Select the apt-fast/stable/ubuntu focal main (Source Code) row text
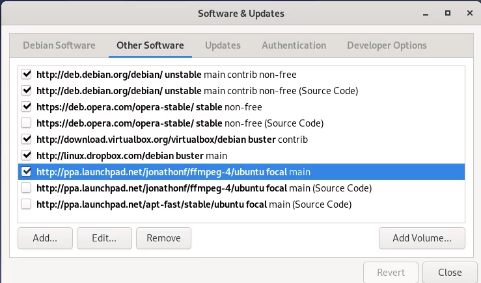The width and height of the screenshot is (481, 283). (x=194, y=204)
